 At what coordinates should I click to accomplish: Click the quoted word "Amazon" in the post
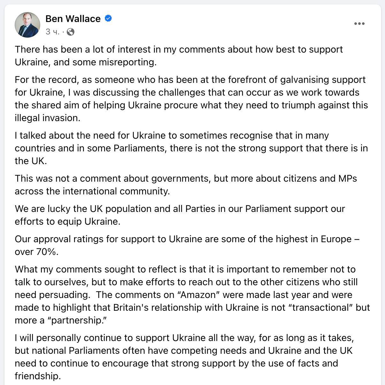tap(198, 295)
